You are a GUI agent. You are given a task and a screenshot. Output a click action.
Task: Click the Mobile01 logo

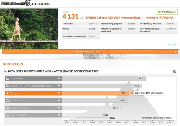[x=16, y=3]
